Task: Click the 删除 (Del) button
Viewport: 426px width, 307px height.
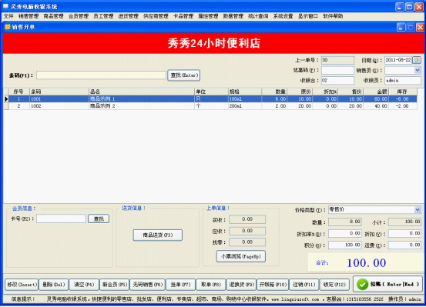Action: pos(53,285)
